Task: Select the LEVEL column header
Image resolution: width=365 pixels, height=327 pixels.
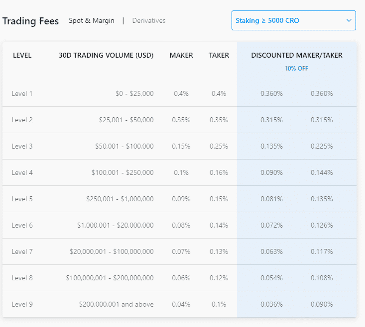Action: coord(22,56)
